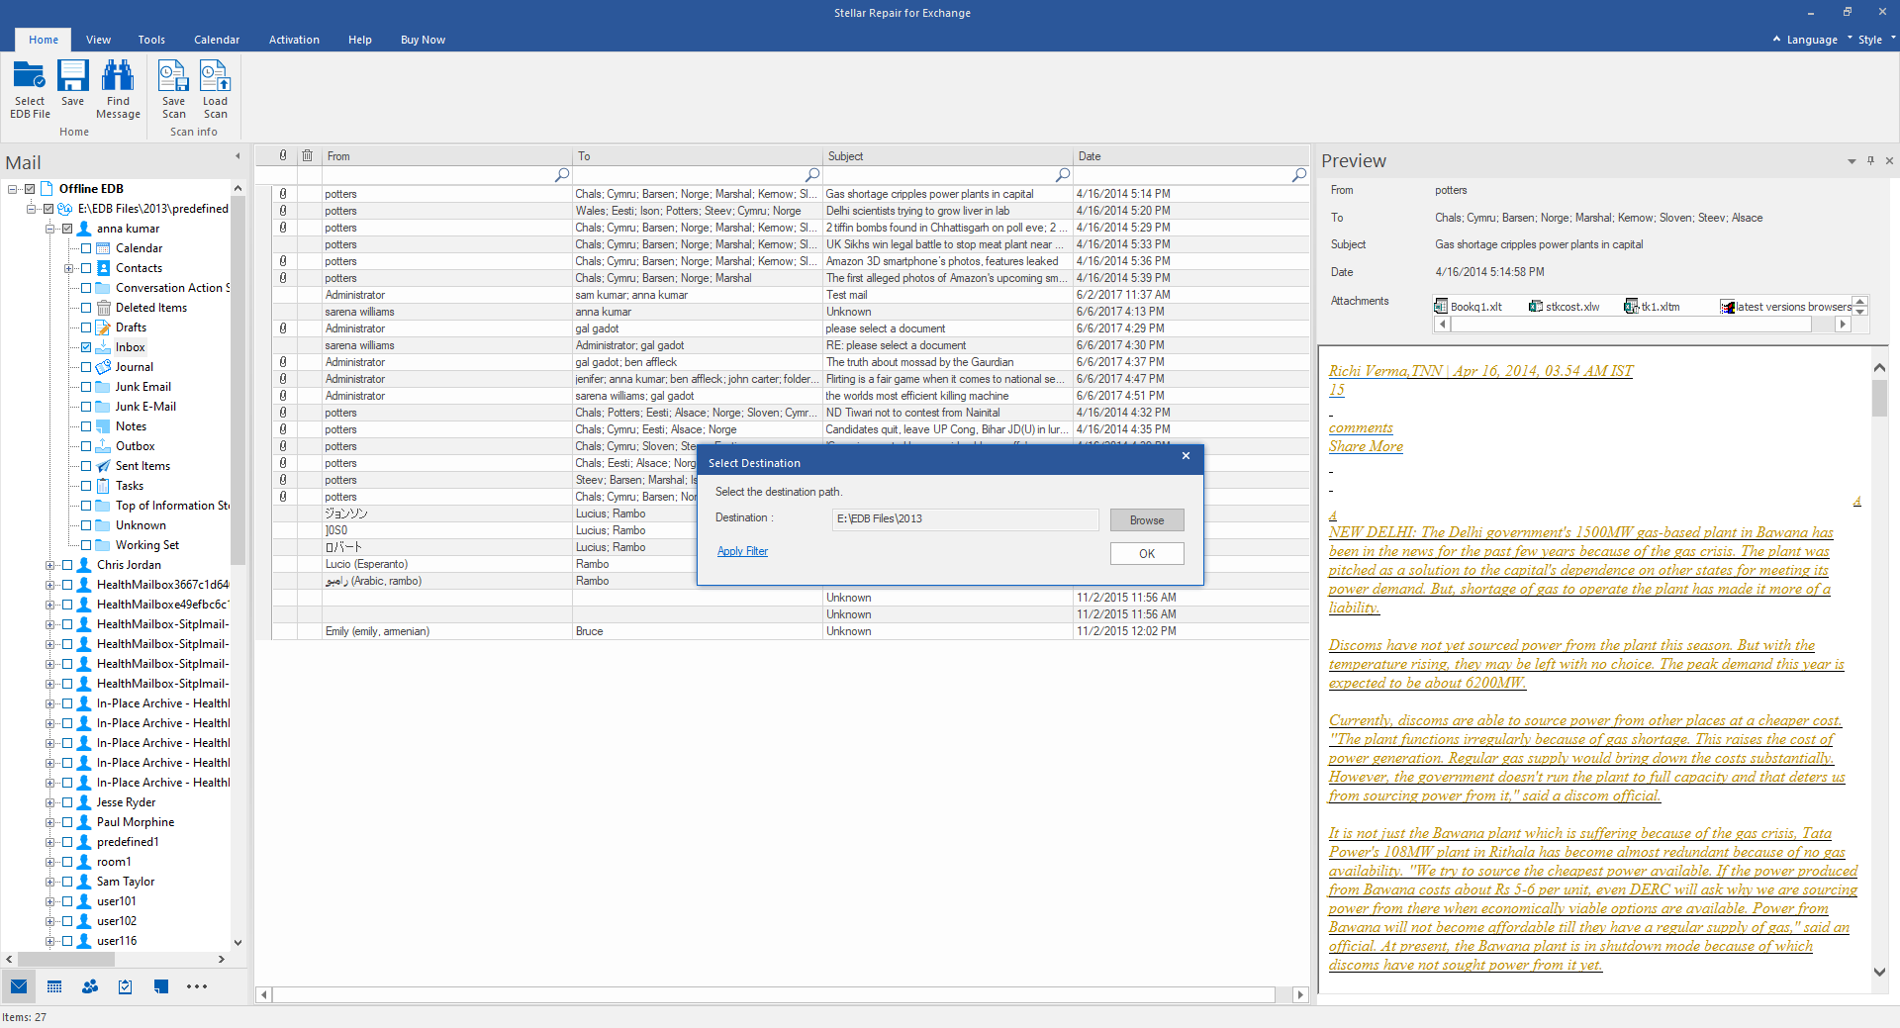The height and width of the screenshot is (1028, 1900).
Task: Check the Drafts folder checkbox
Action: (86, 327)
